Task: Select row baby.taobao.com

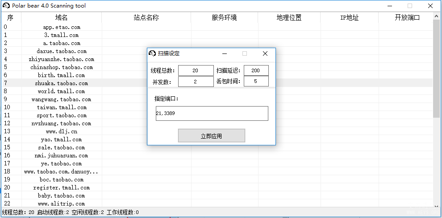Action: [x=217, y=196]
